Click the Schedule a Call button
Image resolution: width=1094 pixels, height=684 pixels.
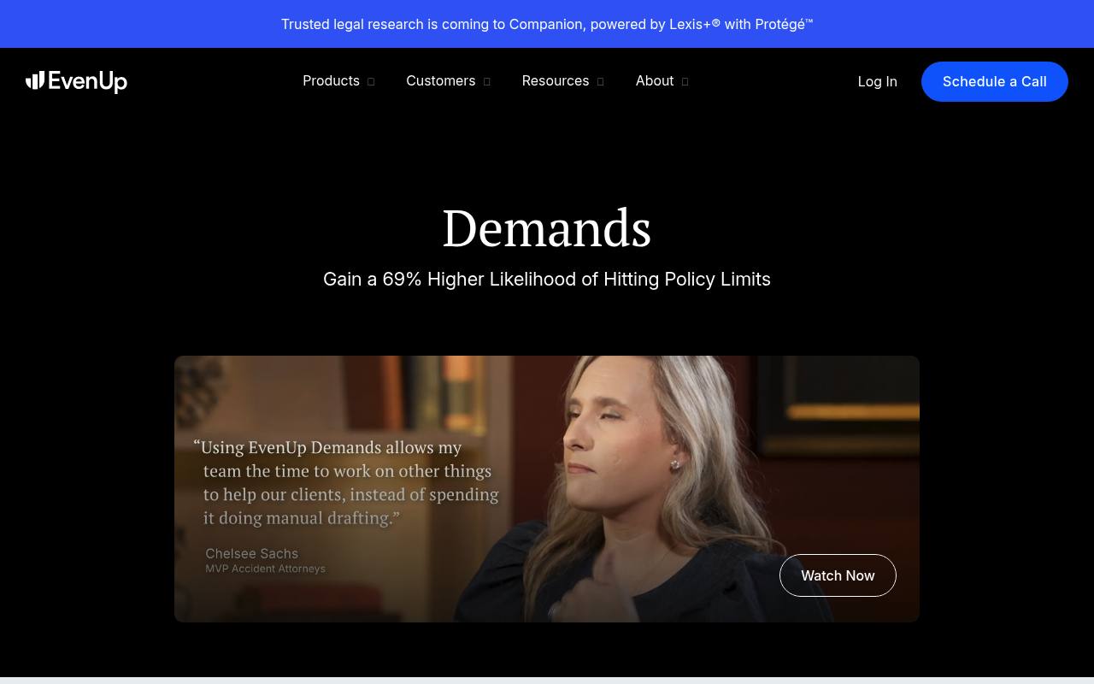[x=995, y=81]
